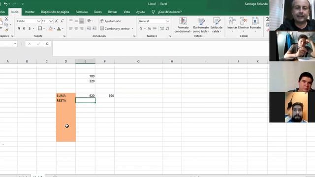Open the Name Box dropdown arrow
Viewport: 315px width, 177px height.
pyautogui.click(x=15, y=44)
